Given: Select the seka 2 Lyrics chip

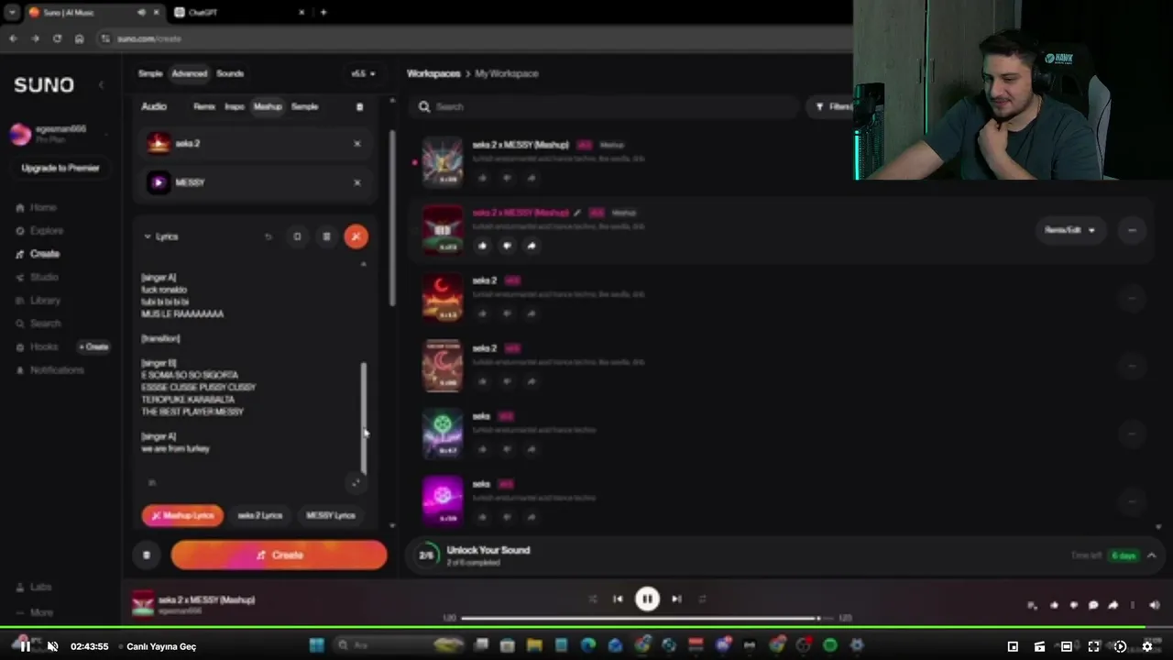Looking at the screenshot, I should (260, 515).
